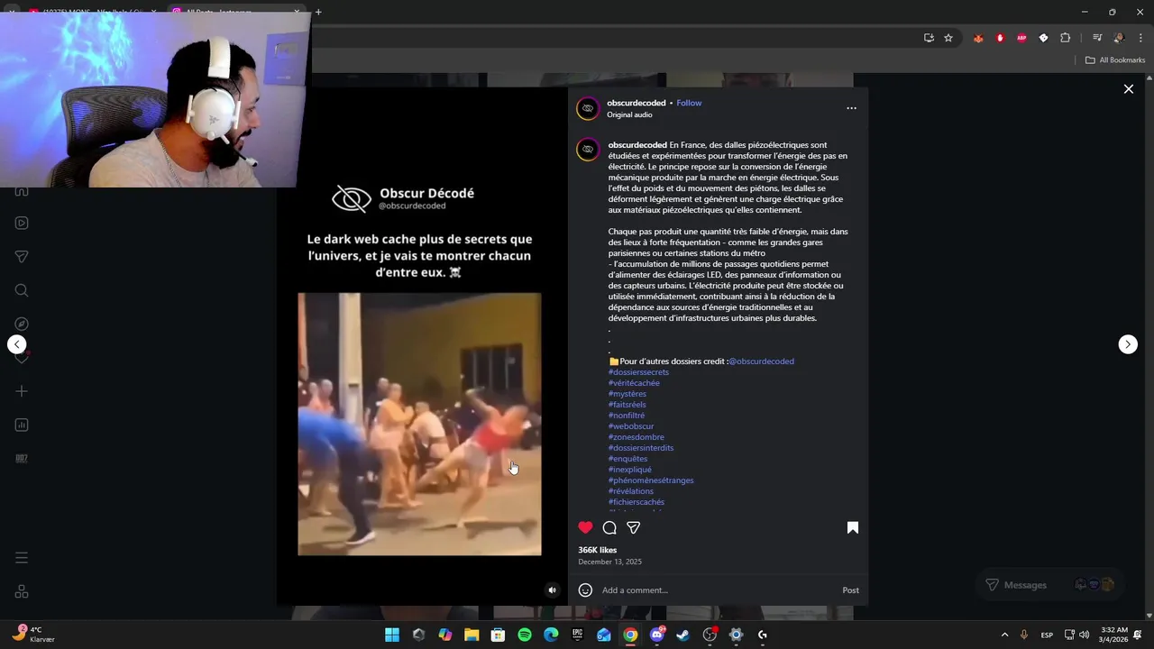Open All Bookmarks folder
Image resolution: width=1154 pixels, height=649 pixels.
click(x=1115, y=60)
